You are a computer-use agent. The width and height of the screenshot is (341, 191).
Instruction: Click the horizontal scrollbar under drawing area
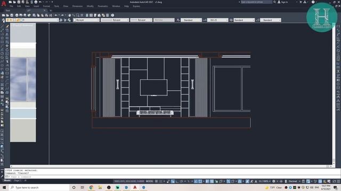click(x=170, y=166)
